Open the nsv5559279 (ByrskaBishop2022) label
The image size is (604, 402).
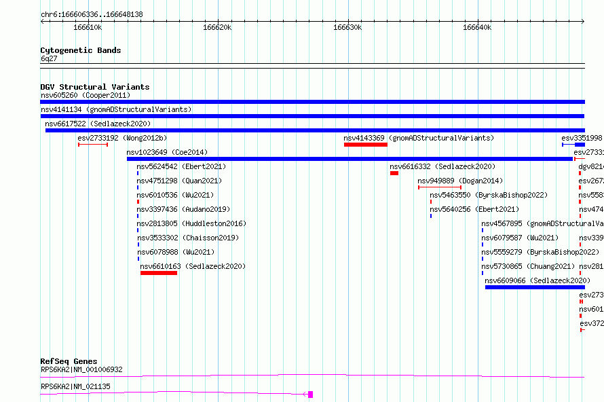[x=540, y=252]
